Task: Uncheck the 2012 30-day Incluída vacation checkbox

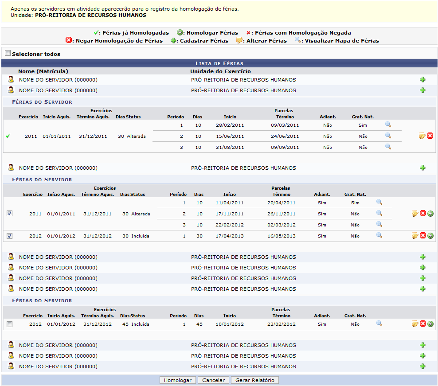Action: (10, 236)
